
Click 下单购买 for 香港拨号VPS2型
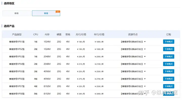(x=169, y=49)
